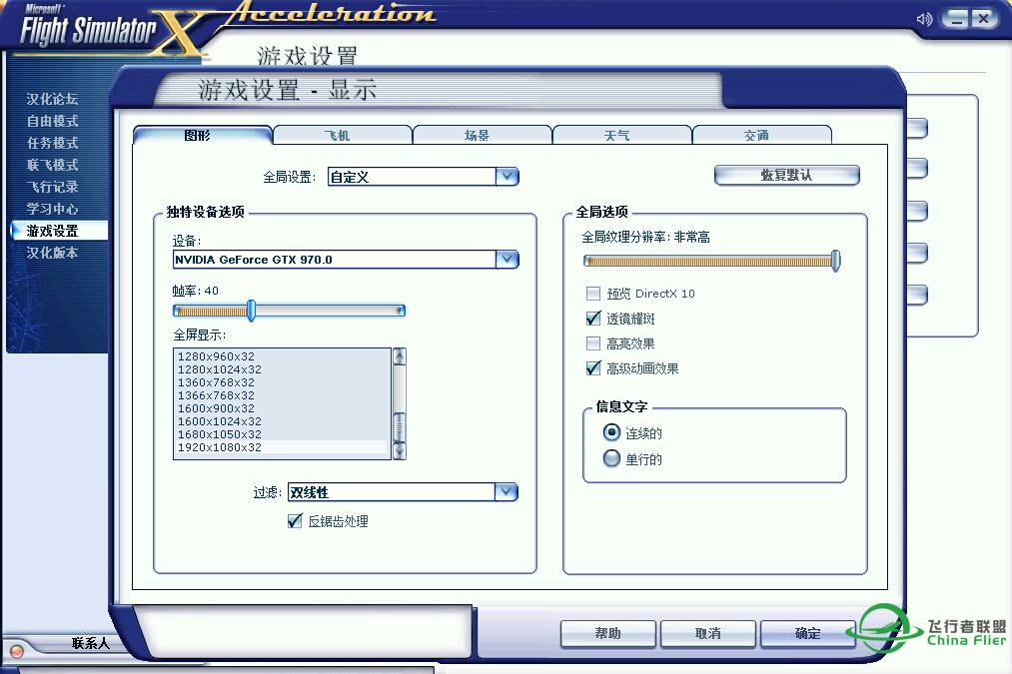Click the 帮助 button
Screen dimensions: 1012x674
pos(608,633)
